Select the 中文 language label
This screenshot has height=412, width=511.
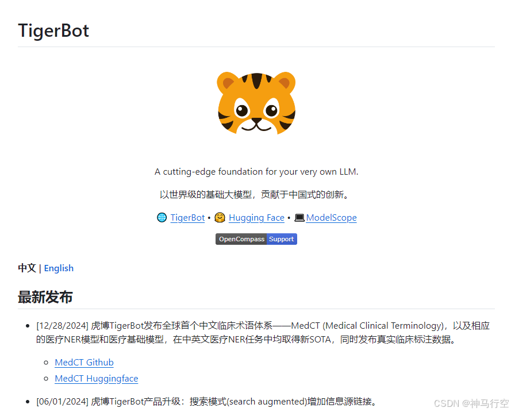(x=26, y=268)
